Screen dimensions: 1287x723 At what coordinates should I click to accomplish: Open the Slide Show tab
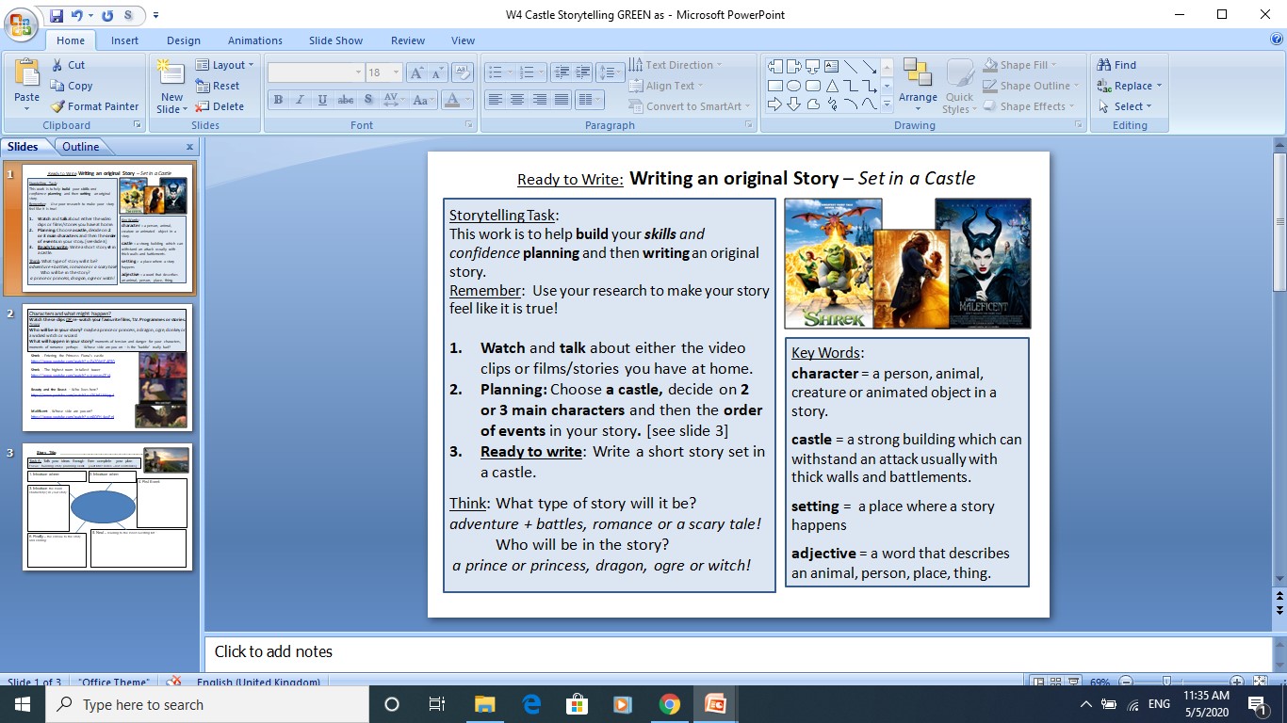(336, 40)
